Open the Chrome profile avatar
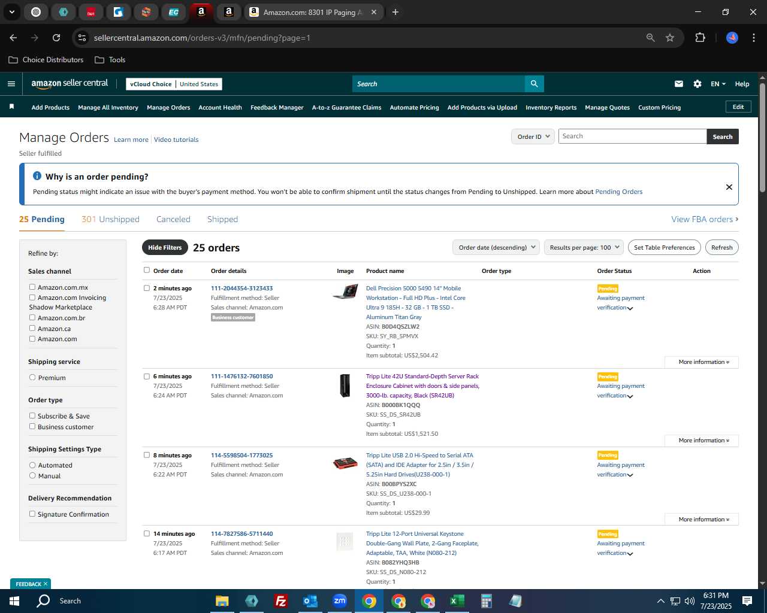 [732, 38]
